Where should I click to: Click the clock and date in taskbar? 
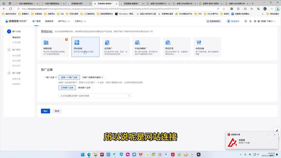point(268,155)
